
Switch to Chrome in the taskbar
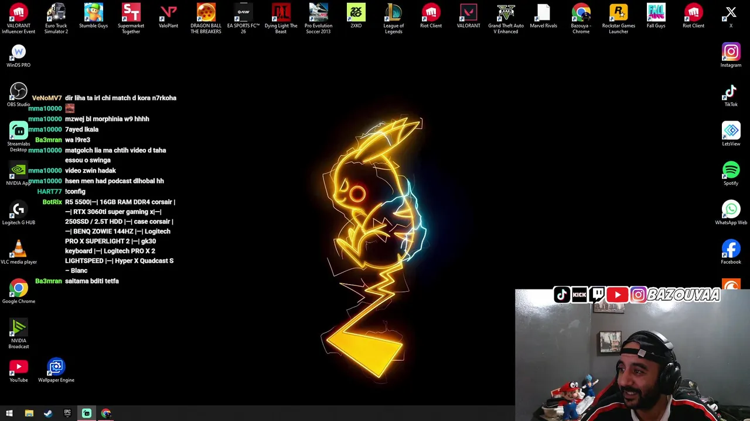tap(106, 413)
